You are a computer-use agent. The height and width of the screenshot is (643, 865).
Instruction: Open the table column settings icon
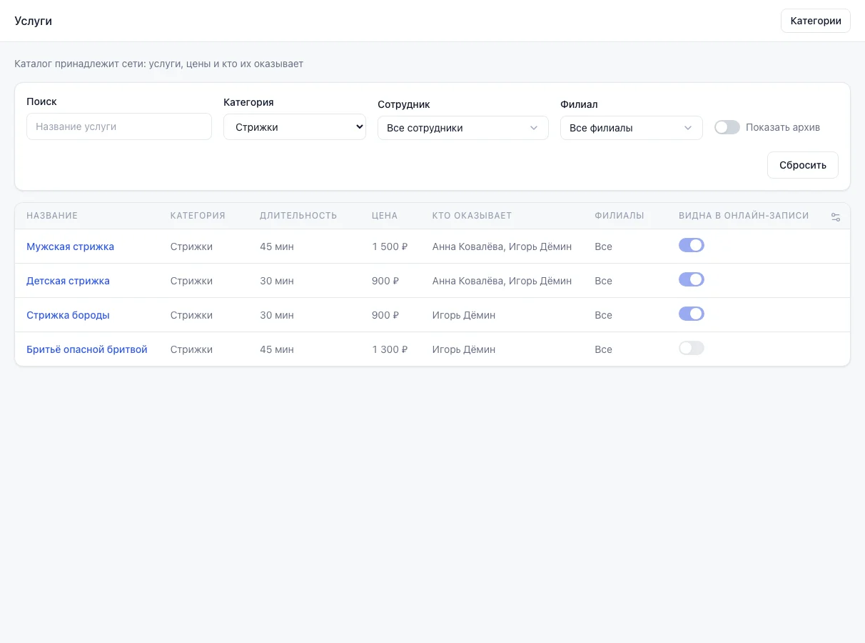[836, 217]
